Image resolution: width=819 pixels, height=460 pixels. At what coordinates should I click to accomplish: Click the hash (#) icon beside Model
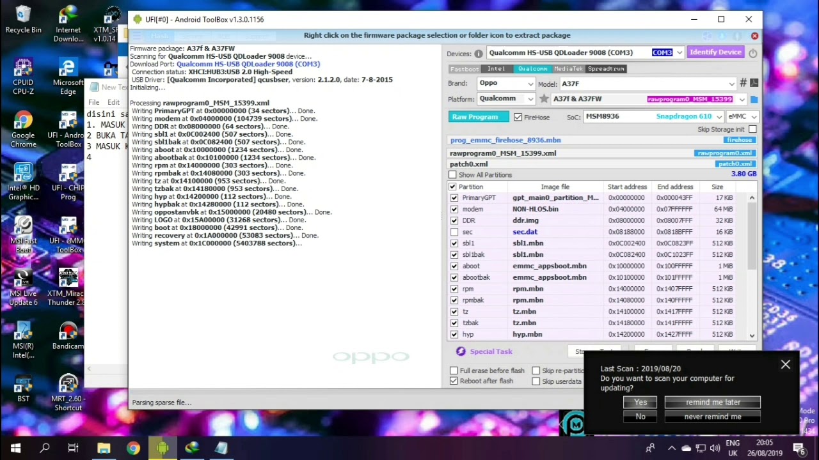(743, 83)
